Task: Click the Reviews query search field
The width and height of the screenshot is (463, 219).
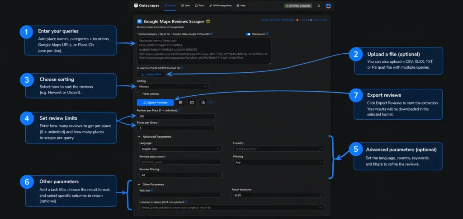Action: pos(180,162)
